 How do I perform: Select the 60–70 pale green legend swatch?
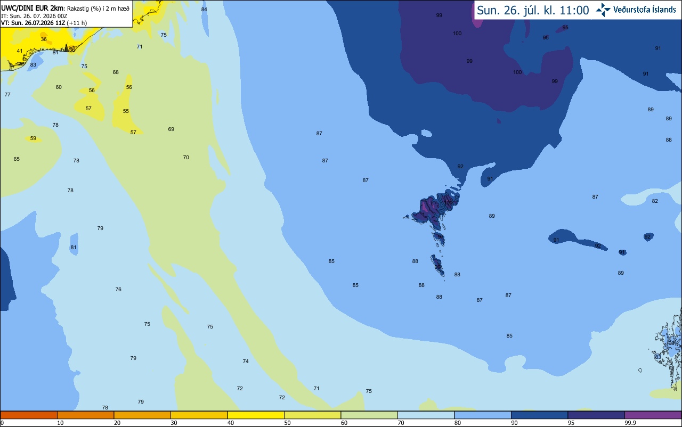pos(369,415)
